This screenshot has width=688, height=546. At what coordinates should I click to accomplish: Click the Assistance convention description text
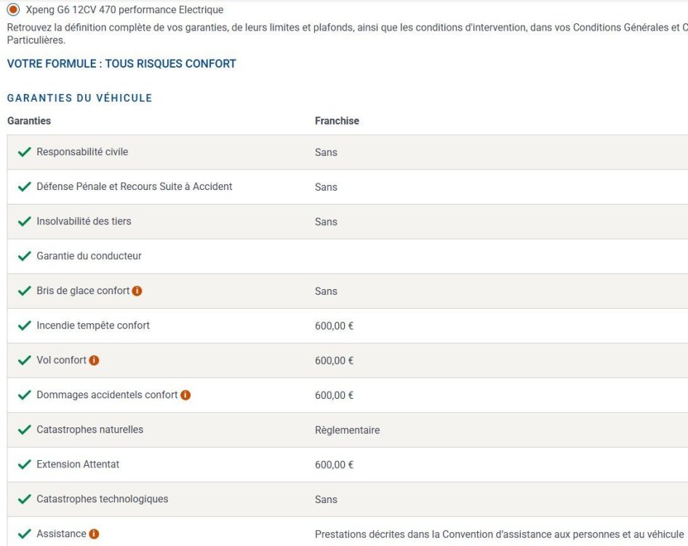[x=499, y=534]
